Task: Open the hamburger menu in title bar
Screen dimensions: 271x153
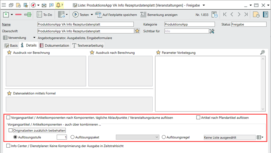Action: [4, 5]
